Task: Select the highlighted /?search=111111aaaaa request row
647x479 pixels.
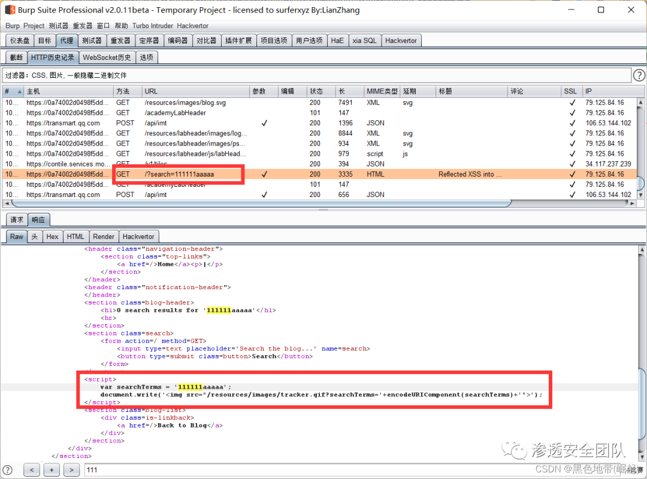Action: pos(320,174)
